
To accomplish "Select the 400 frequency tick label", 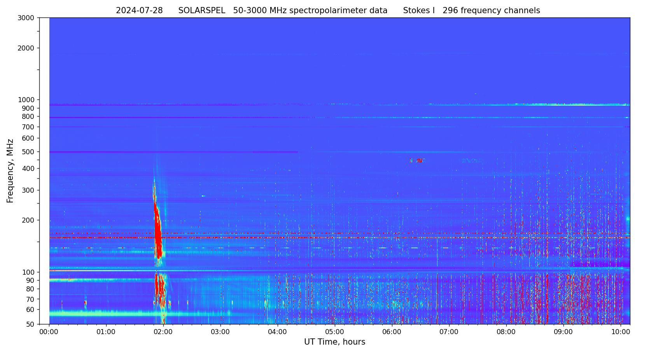I will click(28, 169).
